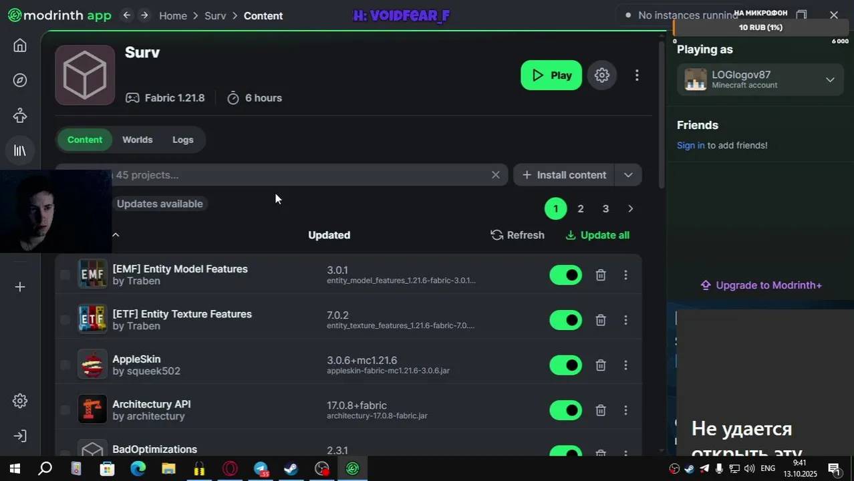Delete the Entity Texture Features mod
This screenshot has height=481, width=854.
(x=601, y=320)
